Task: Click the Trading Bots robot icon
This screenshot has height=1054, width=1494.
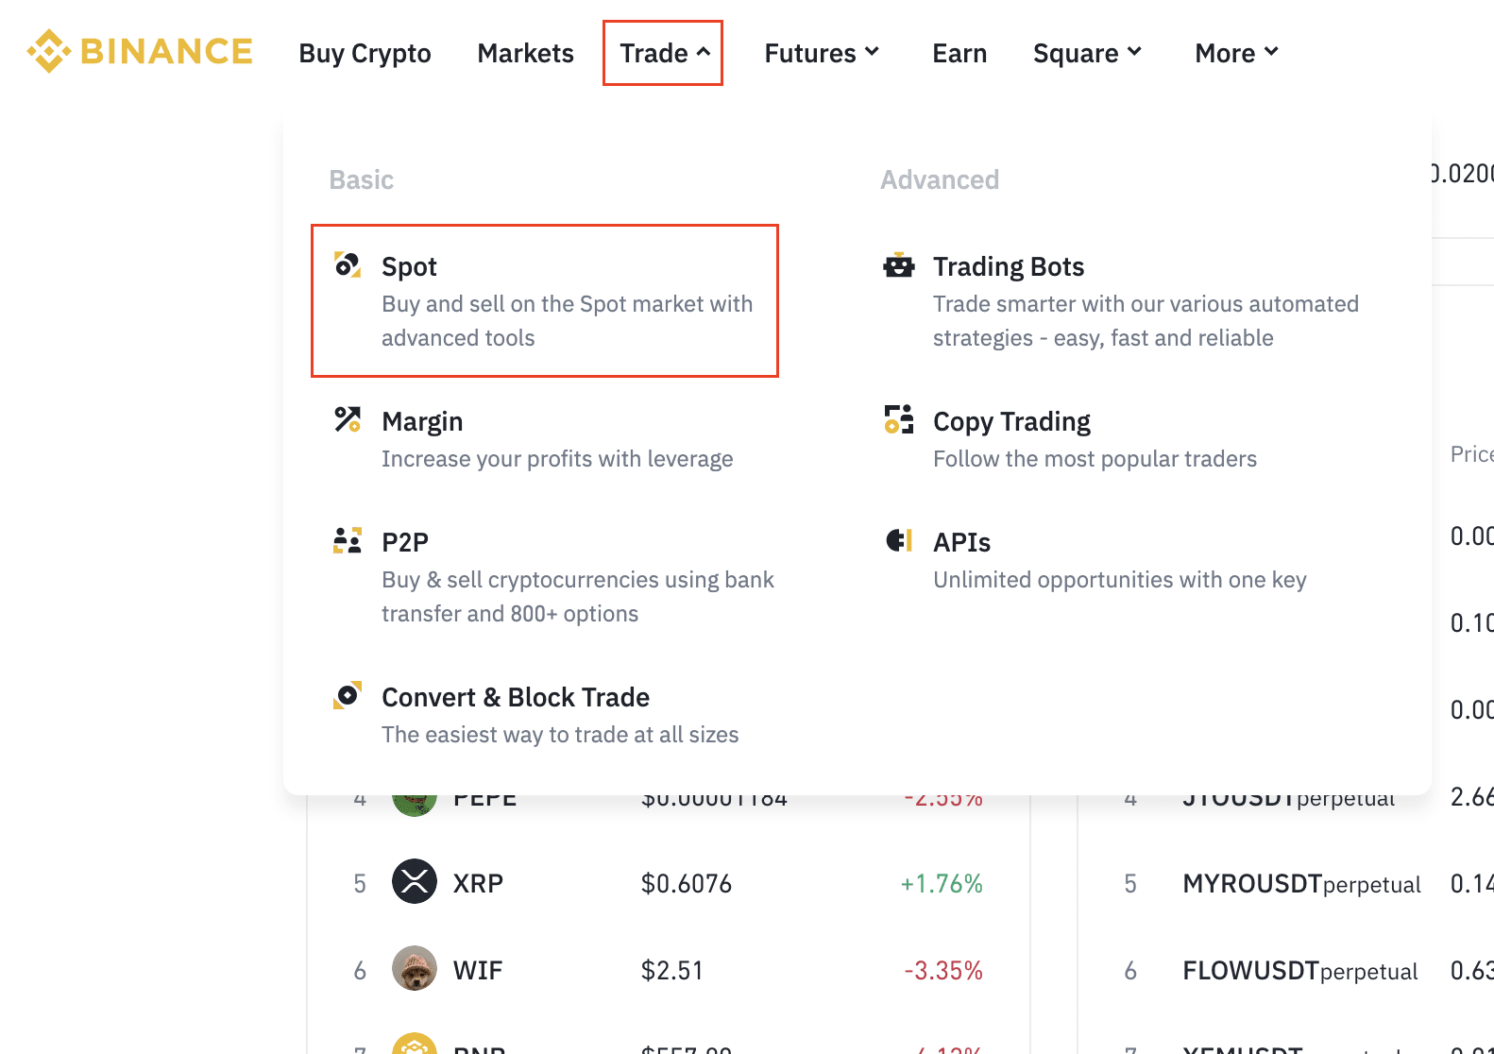Action: [899, 265]
